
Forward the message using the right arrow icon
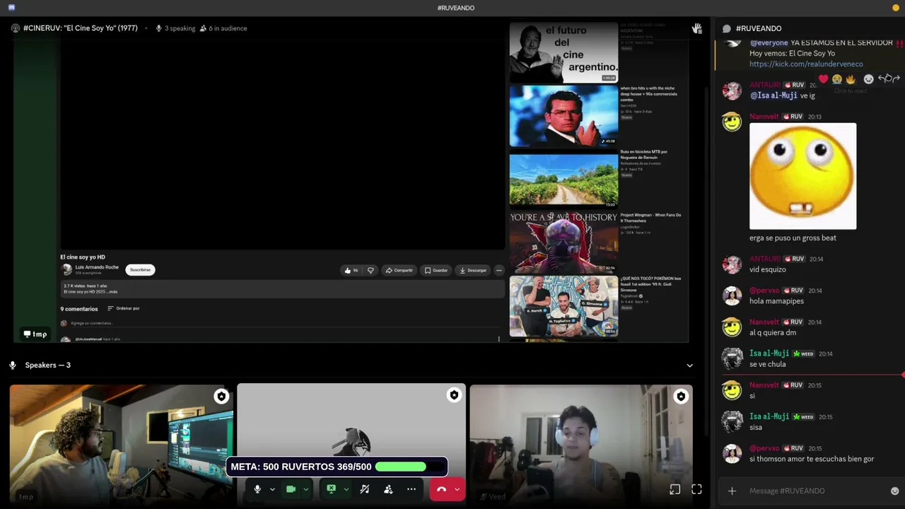coord(895,79)
